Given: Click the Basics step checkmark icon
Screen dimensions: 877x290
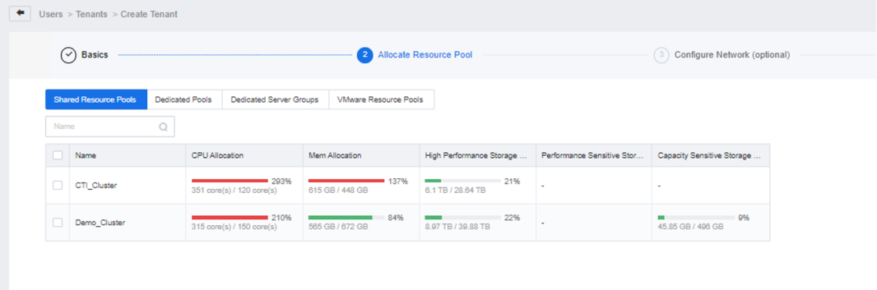Looking at the screenshot, I should point(69,56).
